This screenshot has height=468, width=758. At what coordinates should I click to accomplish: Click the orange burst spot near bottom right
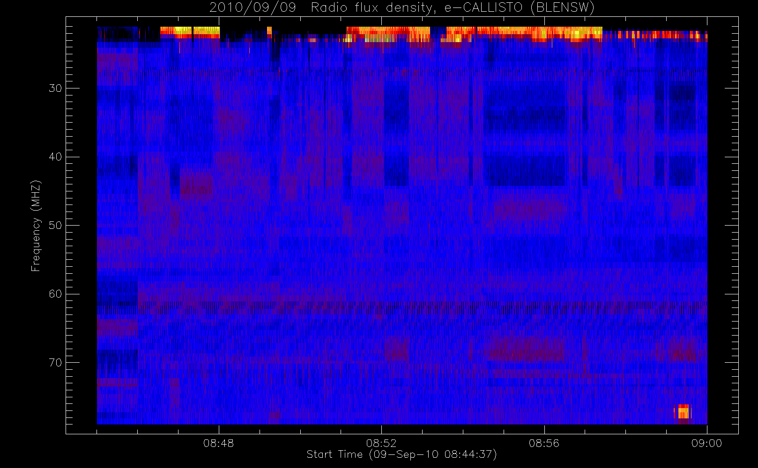point(682,411)
